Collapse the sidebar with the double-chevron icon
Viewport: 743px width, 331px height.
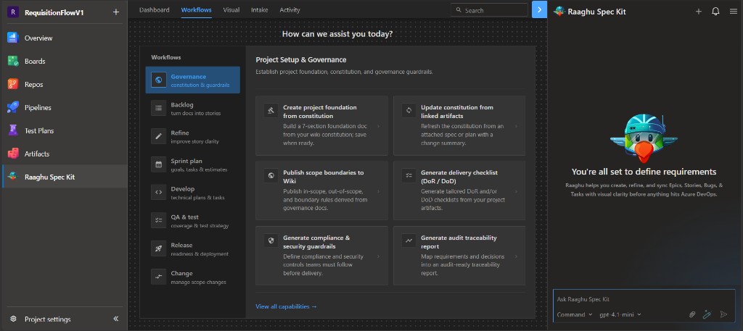[116, 319]
